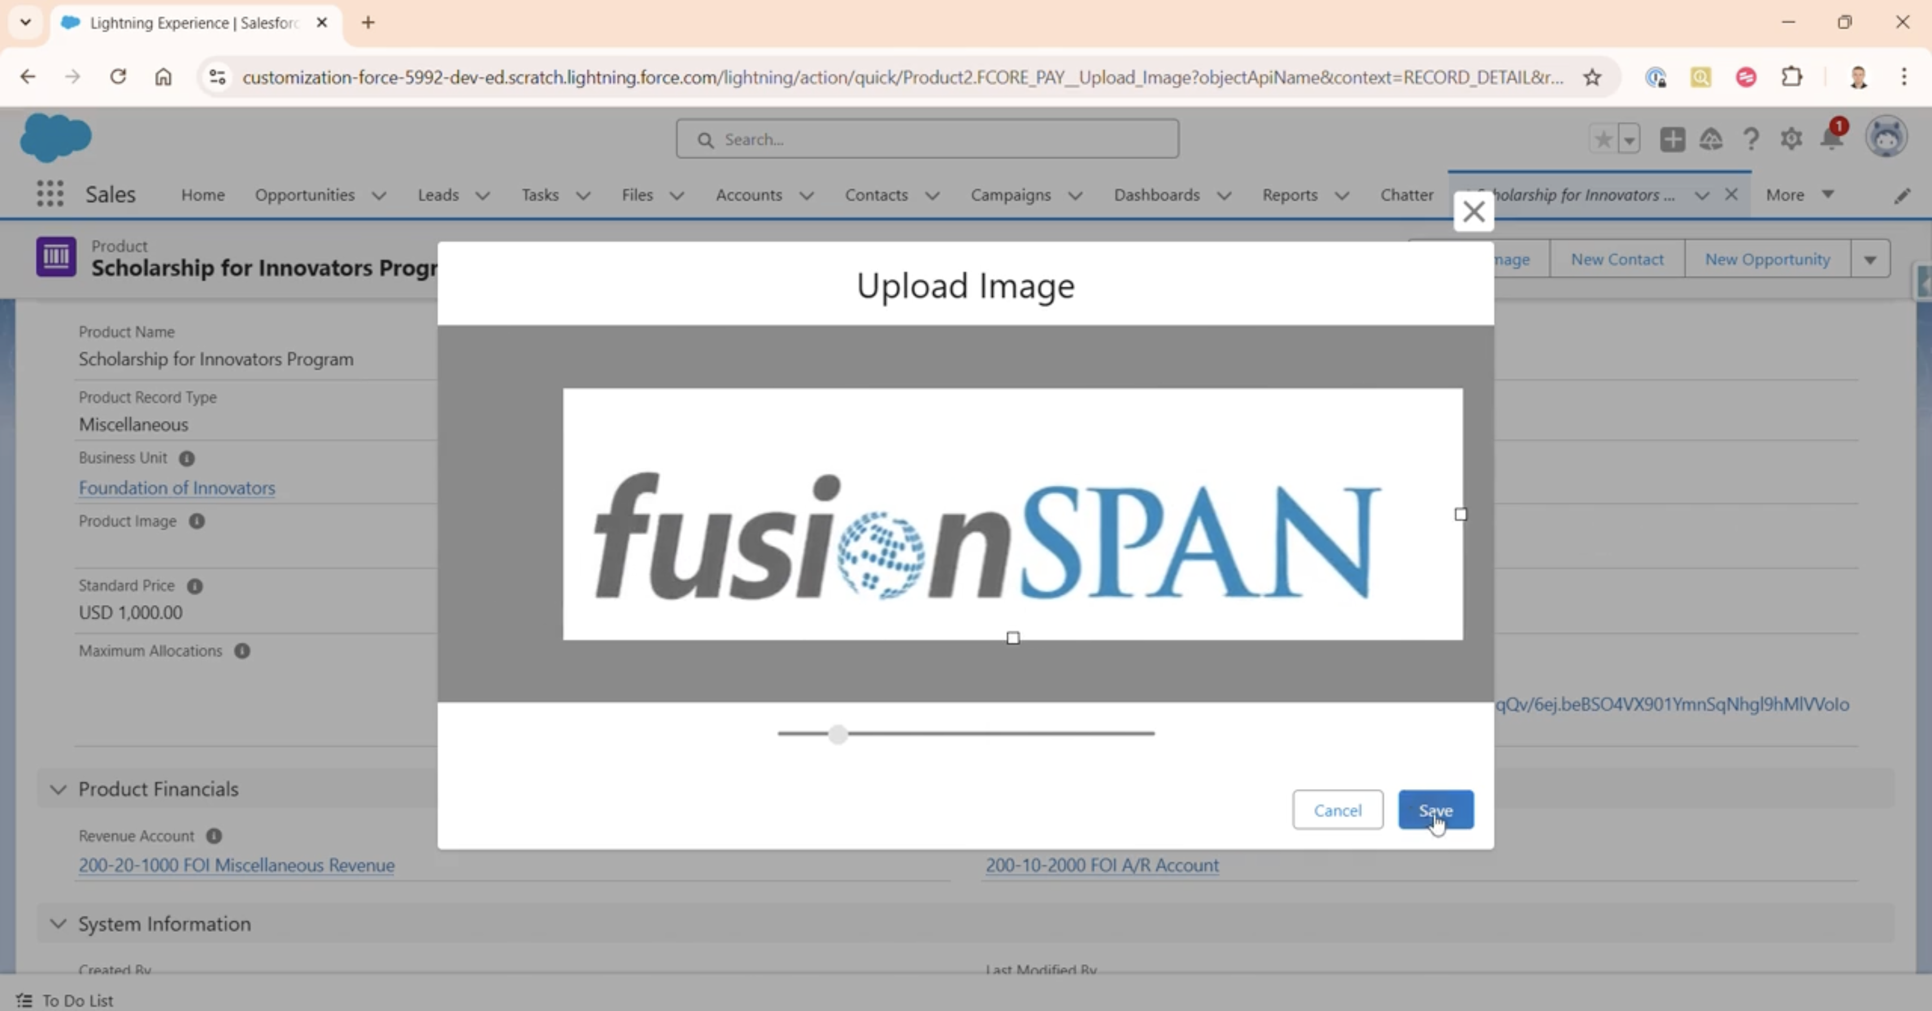Click the Revenue Account info icon
The height and width of the screenshot is (1011, 1932).
click(x=214, y=835)
